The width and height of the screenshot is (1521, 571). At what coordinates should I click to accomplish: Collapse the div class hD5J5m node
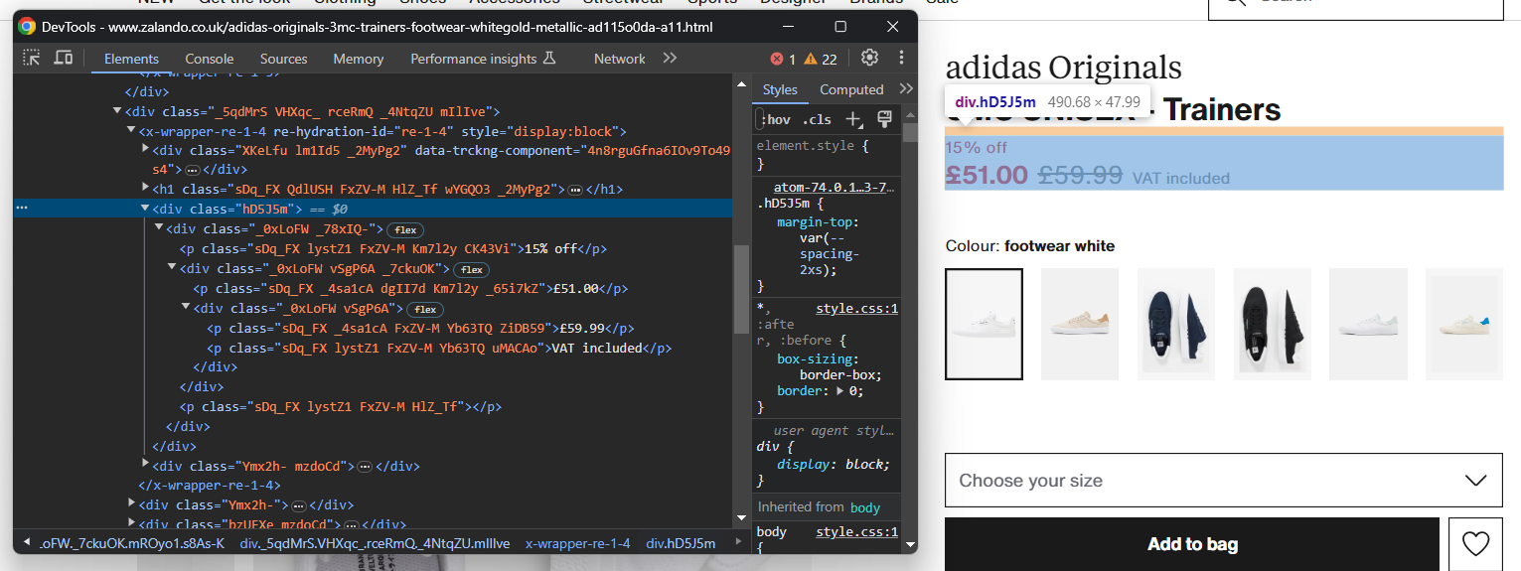[145, 210]
